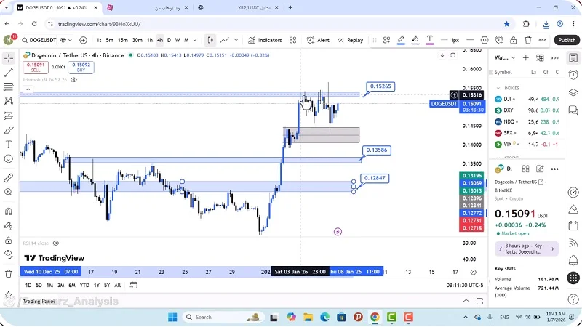Open the ruler measure tool
The image size is (582, 327).
9,178
